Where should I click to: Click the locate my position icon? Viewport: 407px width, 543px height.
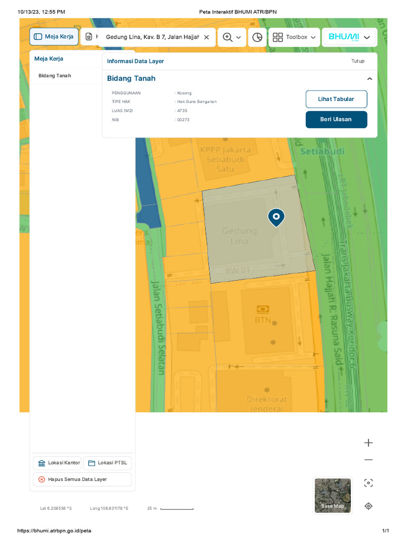(x=368, y=506)
